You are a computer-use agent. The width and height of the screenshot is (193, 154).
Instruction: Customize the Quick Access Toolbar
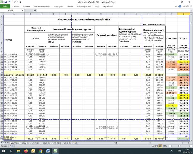(20, 2)
